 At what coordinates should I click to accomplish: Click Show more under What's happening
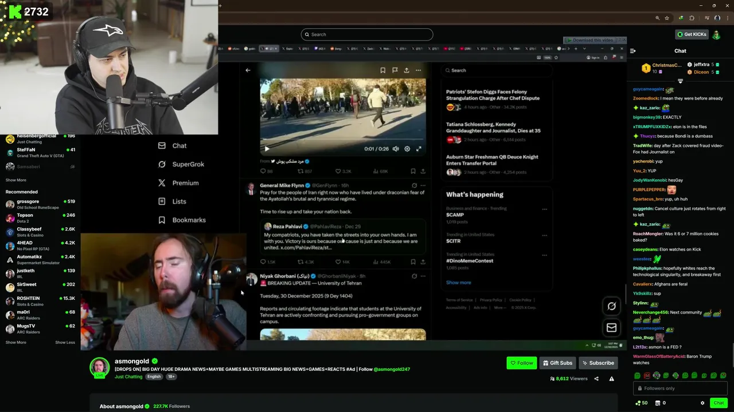(459, 282)
